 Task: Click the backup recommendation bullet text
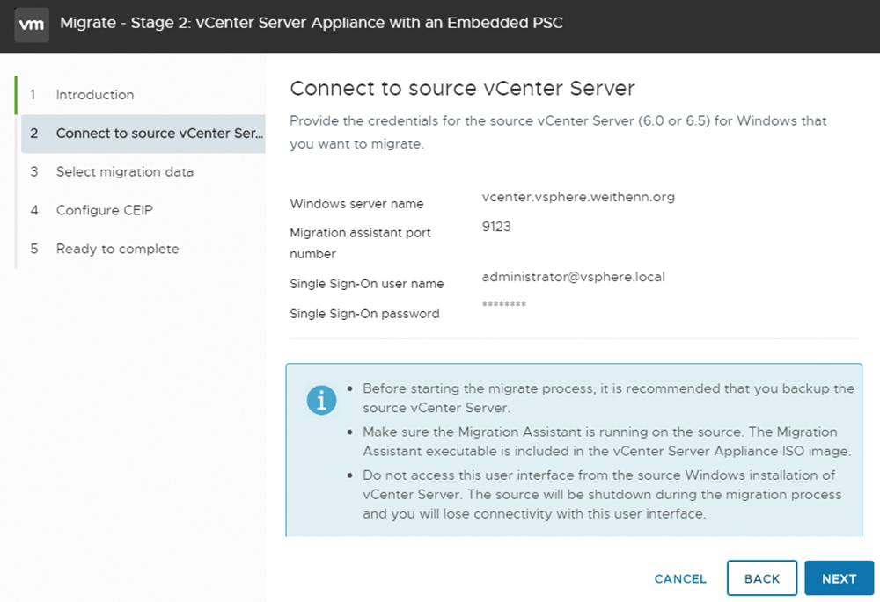coord(608,398)
